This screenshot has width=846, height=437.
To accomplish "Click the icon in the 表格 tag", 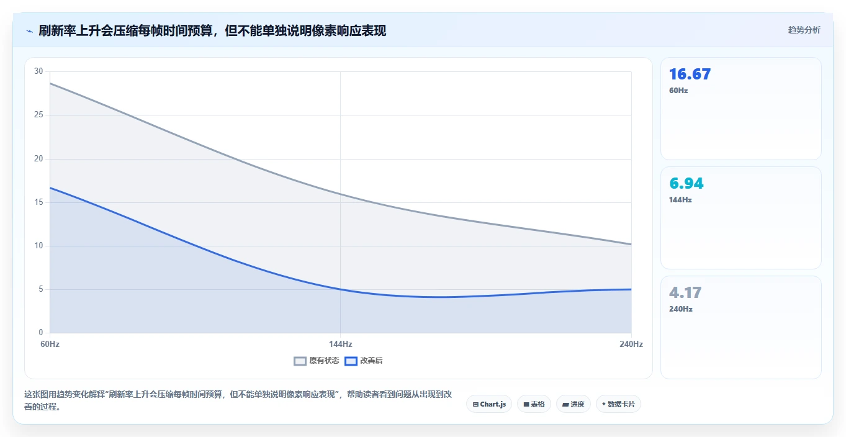I will pyautogui.click(x=526, y=404).
